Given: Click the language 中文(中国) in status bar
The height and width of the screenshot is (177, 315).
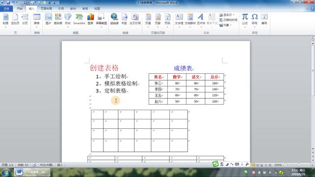Looking at the screenshot, I should point(46,165).
